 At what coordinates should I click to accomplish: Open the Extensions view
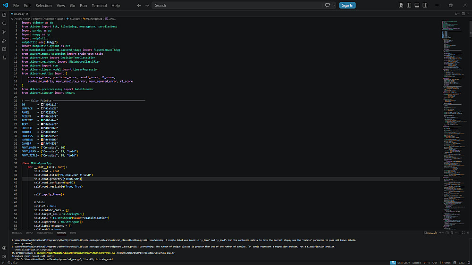pyautogui.click(x=4, y=49)
